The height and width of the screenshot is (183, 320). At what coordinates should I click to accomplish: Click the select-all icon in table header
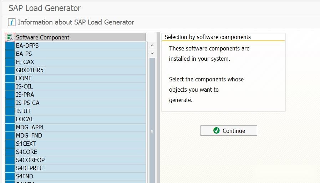point(10,37)
